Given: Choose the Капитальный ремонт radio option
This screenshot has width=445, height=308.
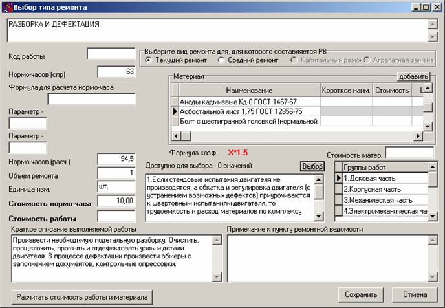Looking at the screenshot, I should pos(294,60).
